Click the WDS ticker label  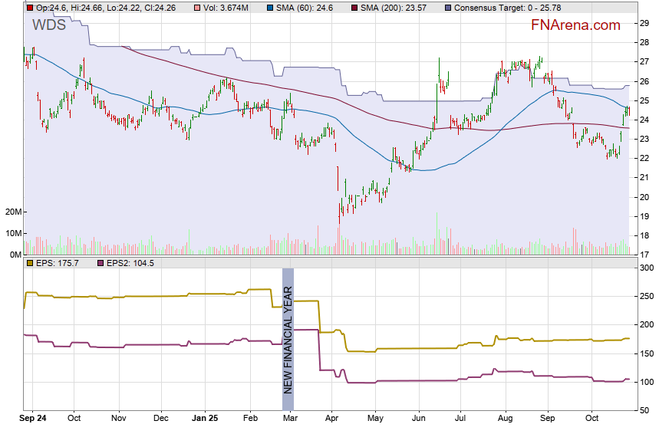[x=48, y=25]
